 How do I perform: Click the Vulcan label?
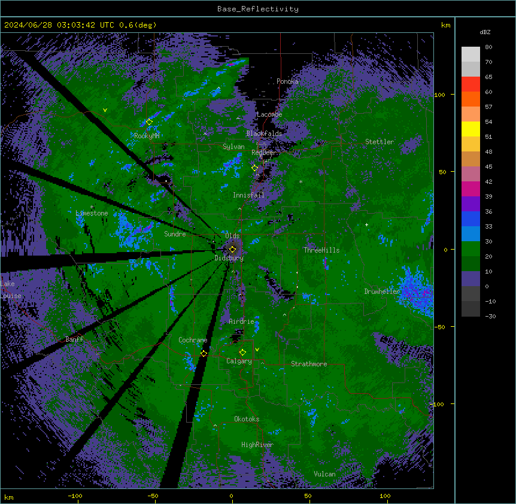pos(325,474)
